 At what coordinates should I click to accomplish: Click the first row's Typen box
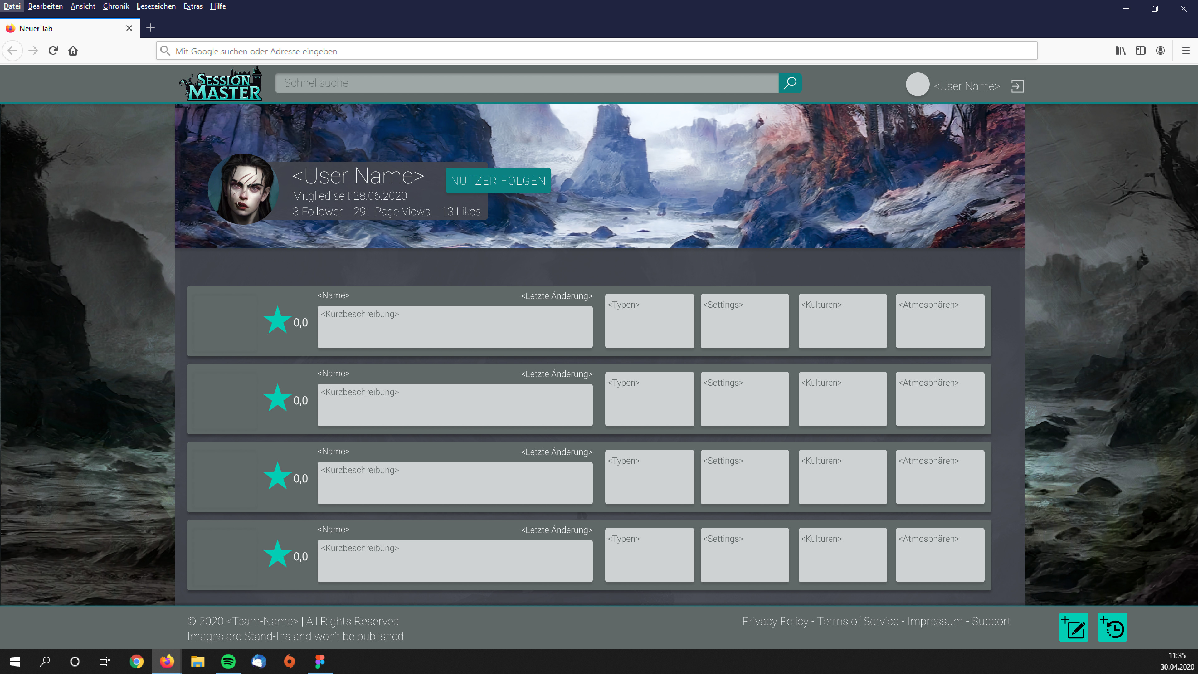[649, 321]
